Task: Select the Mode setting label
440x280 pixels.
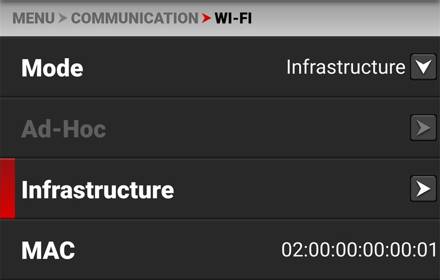Action: (52, 68)
